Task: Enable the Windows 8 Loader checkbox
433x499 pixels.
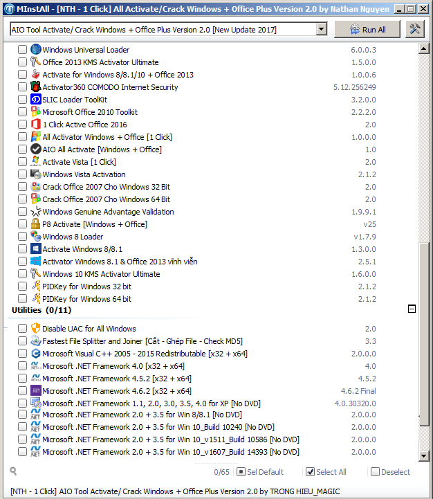Action: [x=22, y=237]
